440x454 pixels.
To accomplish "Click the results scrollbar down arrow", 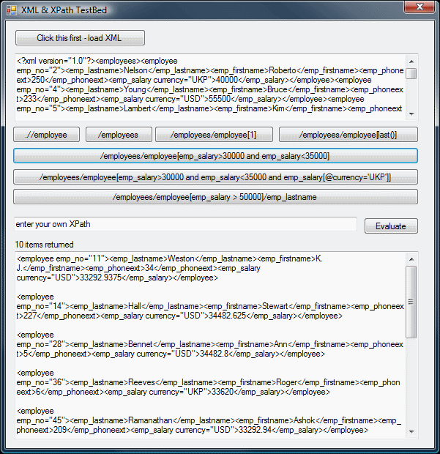I will (411, 431).
